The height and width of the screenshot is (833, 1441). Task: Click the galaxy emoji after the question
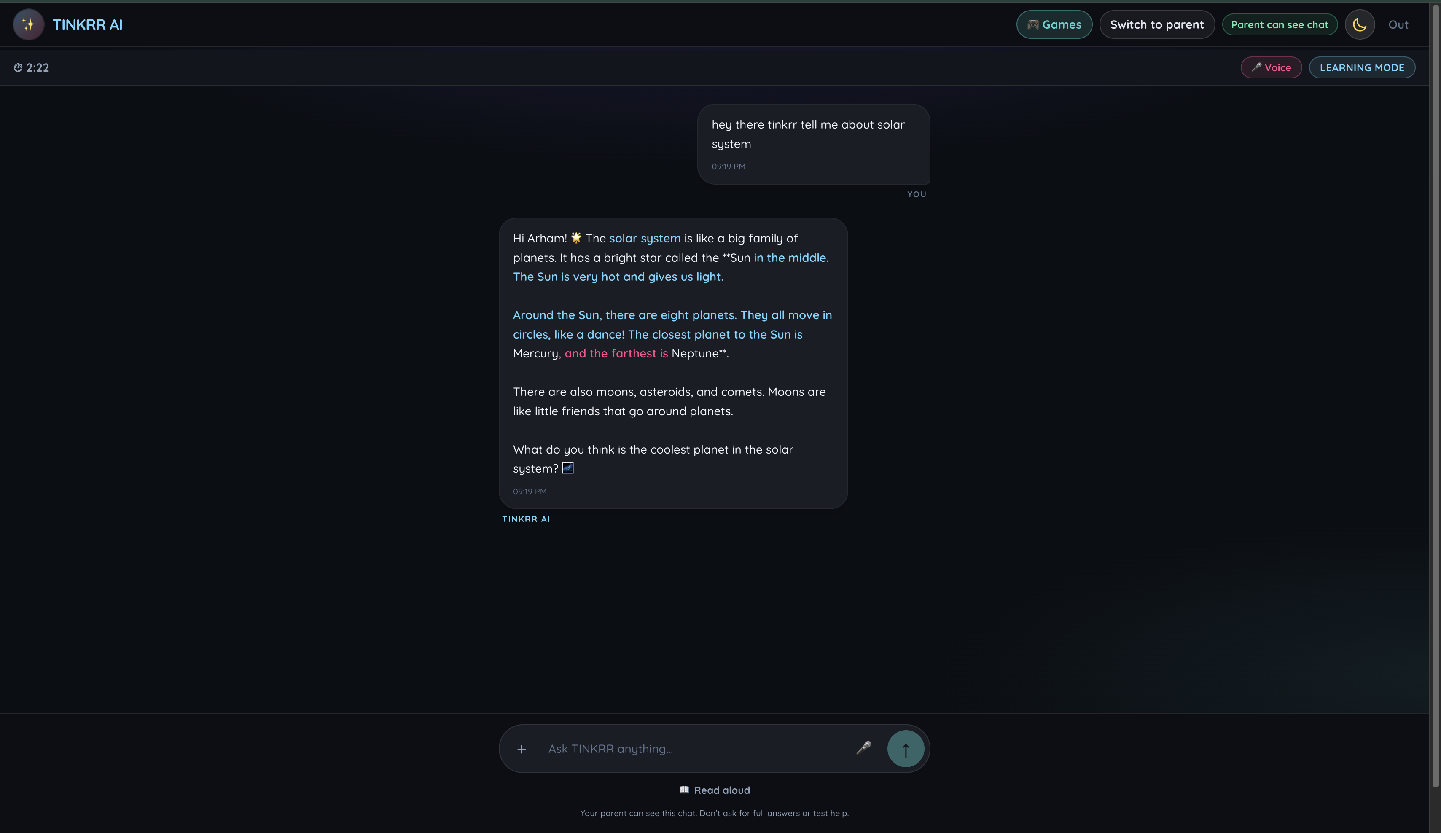point(568,468)
